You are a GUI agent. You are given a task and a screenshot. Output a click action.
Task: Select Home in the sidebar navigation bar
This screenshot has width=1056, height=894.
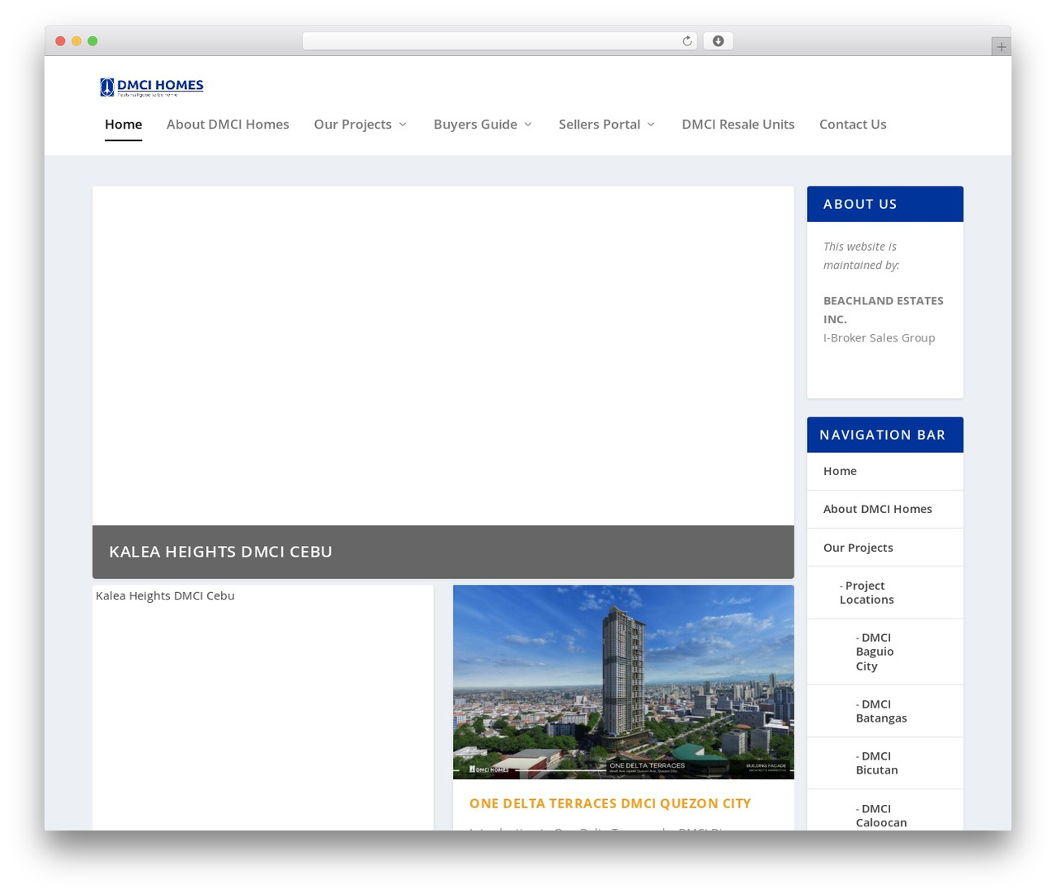click(x=840, y=471)
